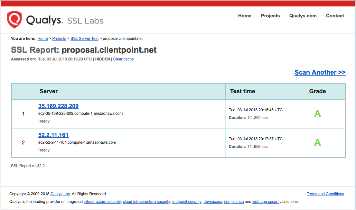
Task: Click the Home breadcrumb link
Action: click(42, 39)
